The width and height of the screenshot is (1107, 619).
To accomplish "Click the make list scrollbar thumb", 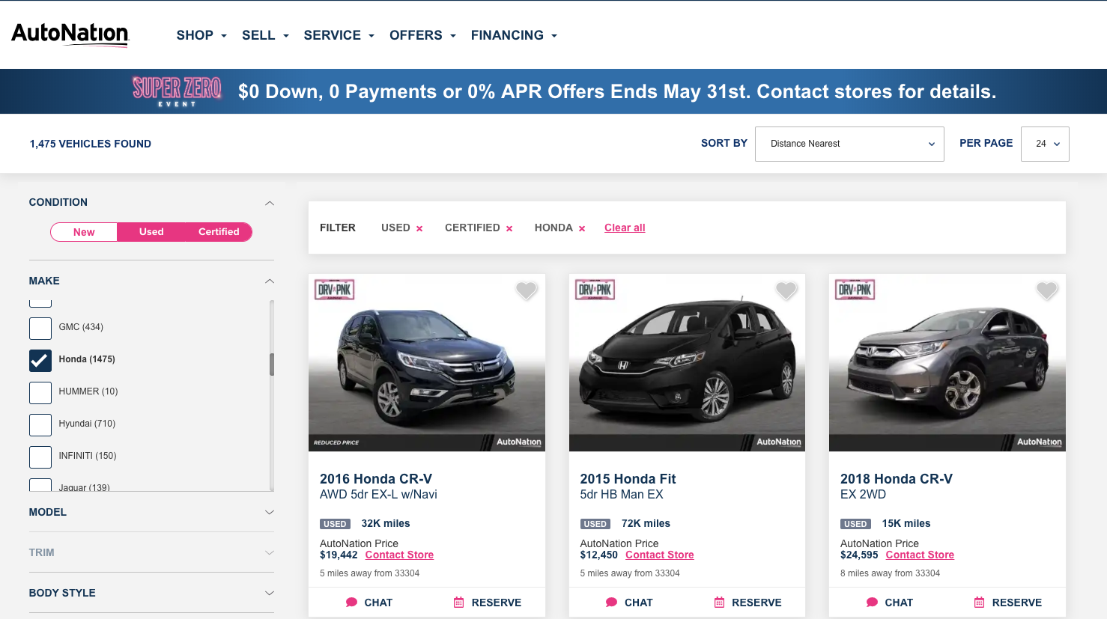I will coord(272,364).
